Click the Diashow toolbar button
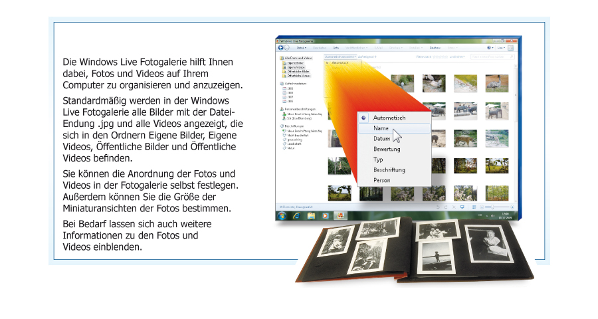The height and width of the screenshot is (319, 598). click(435, 48)
